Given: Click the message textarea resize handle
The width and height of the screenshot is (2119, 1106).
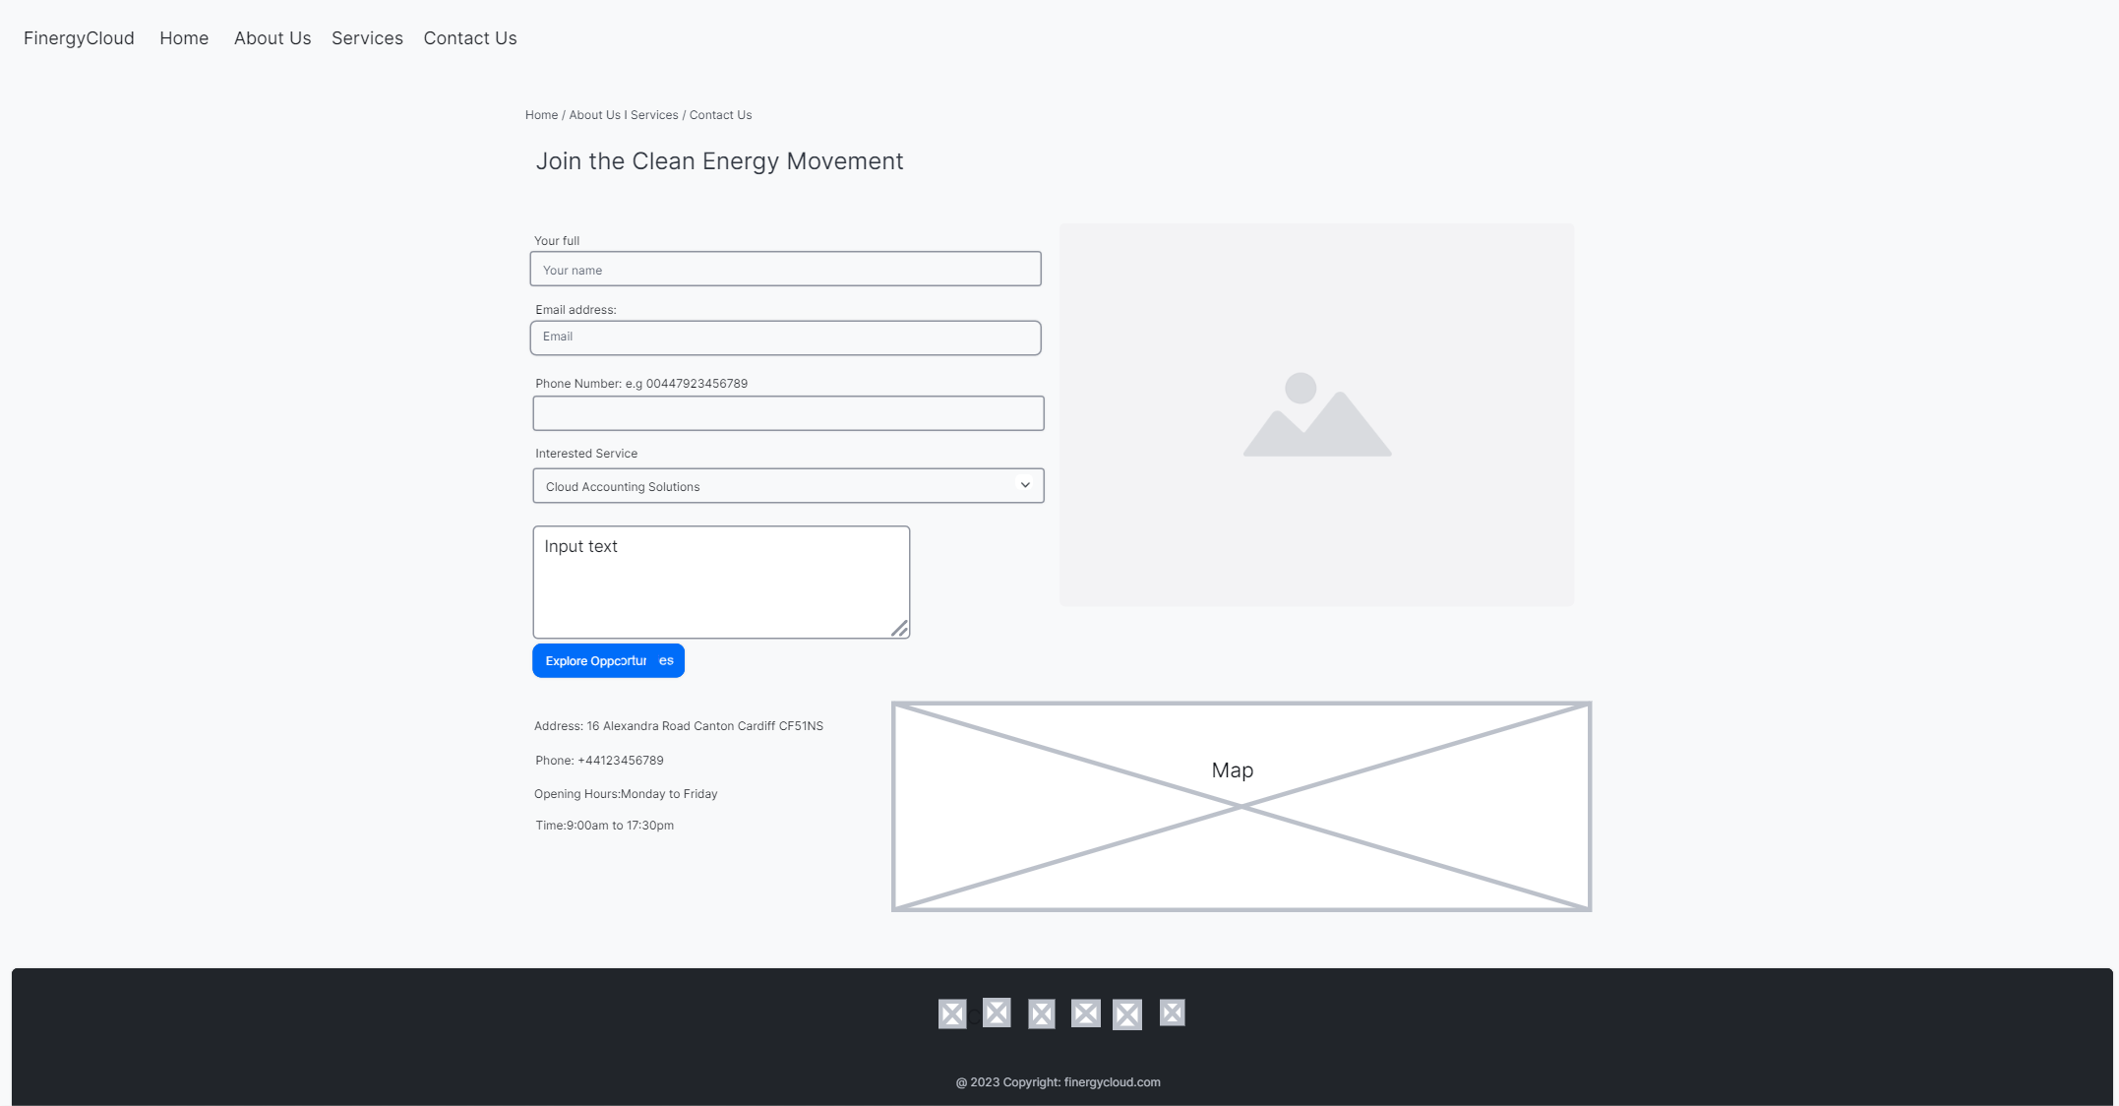Looking at the screenshot, I should pyautogui.click(x=899, y=629).
